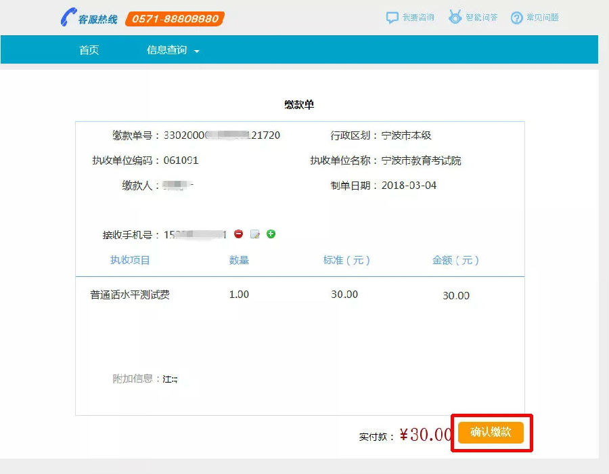
Task: Click the customer service phone icon
Action: (68, 18)
